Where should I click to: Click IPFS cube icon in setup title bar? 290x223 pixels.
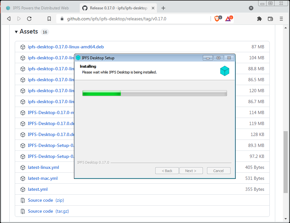click(78, 58)
